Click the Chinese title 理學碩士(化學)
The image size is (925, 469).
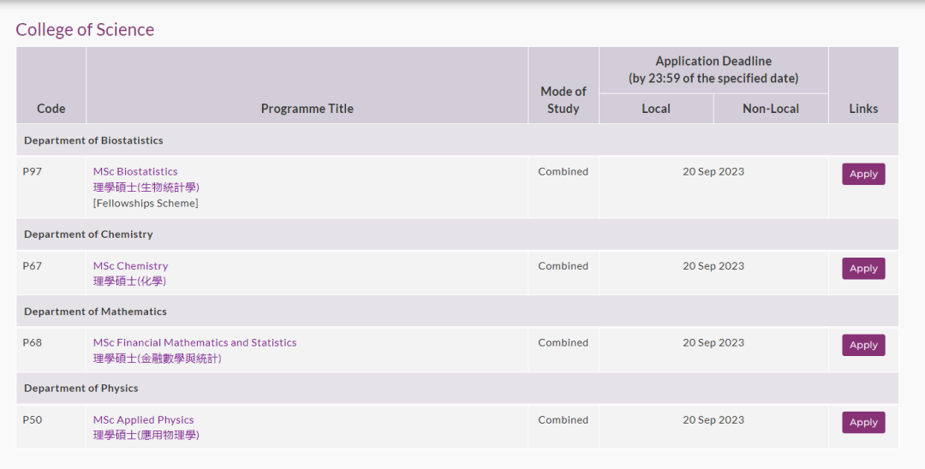point(129,281)
